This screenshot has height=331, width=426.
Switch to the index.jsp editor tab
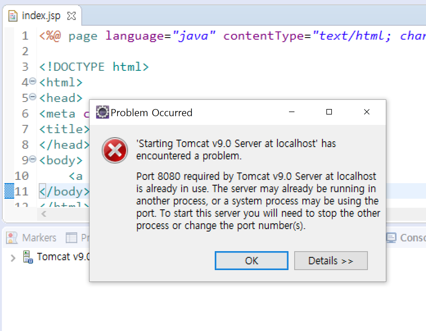coord(41,16)
